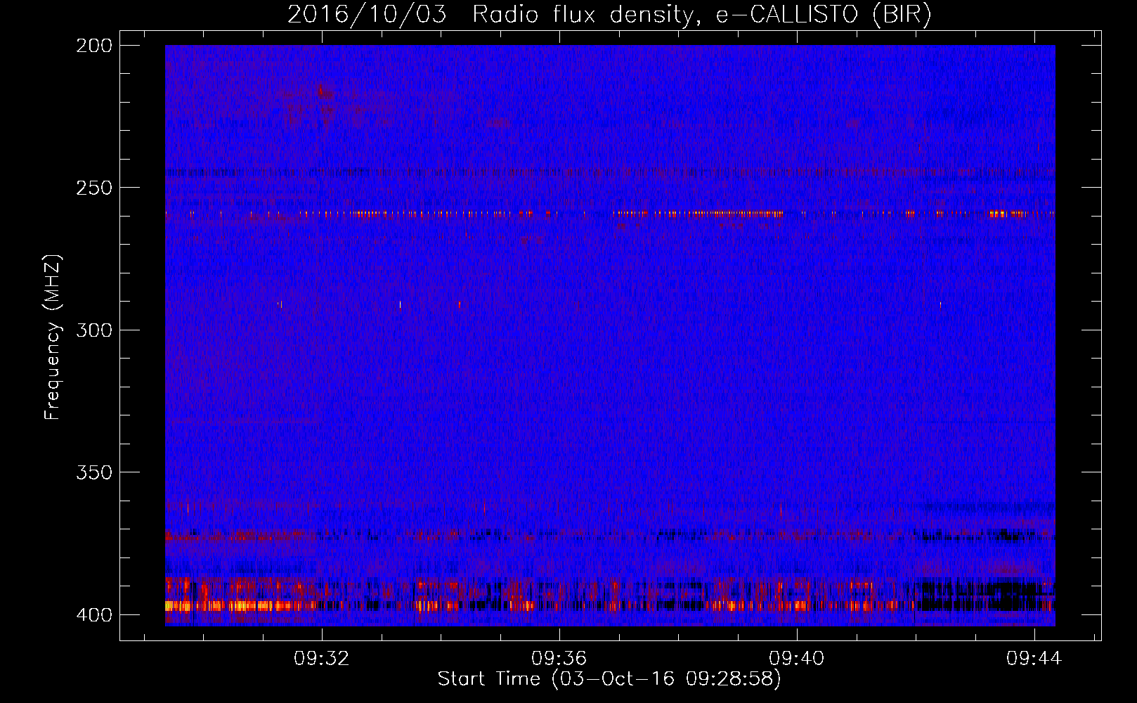This screenshot has height=703, width=1137.
Task: Click the 09:44 time tick label
Action: pos(1034,659)
